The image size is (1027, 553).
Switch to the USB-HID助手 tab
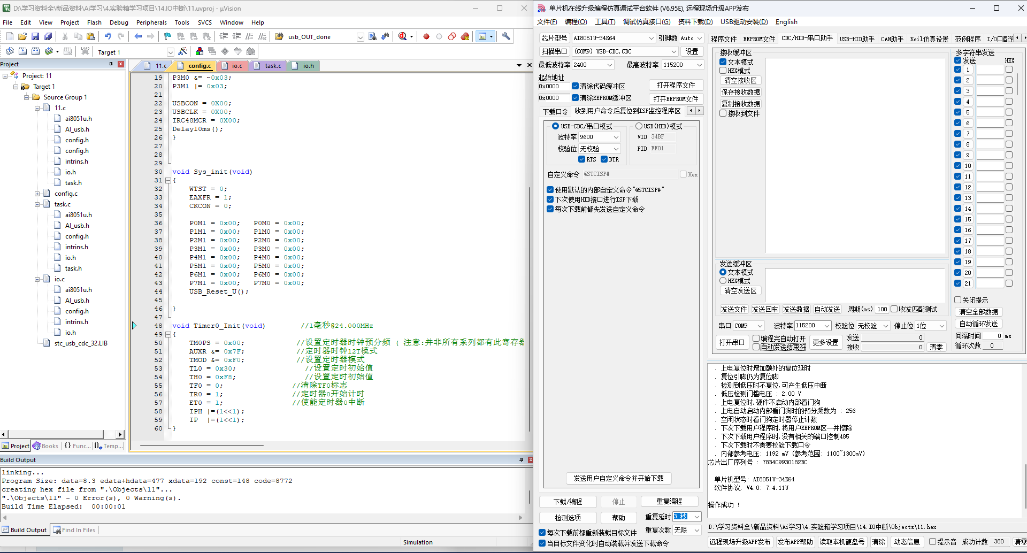coord(857,39)
